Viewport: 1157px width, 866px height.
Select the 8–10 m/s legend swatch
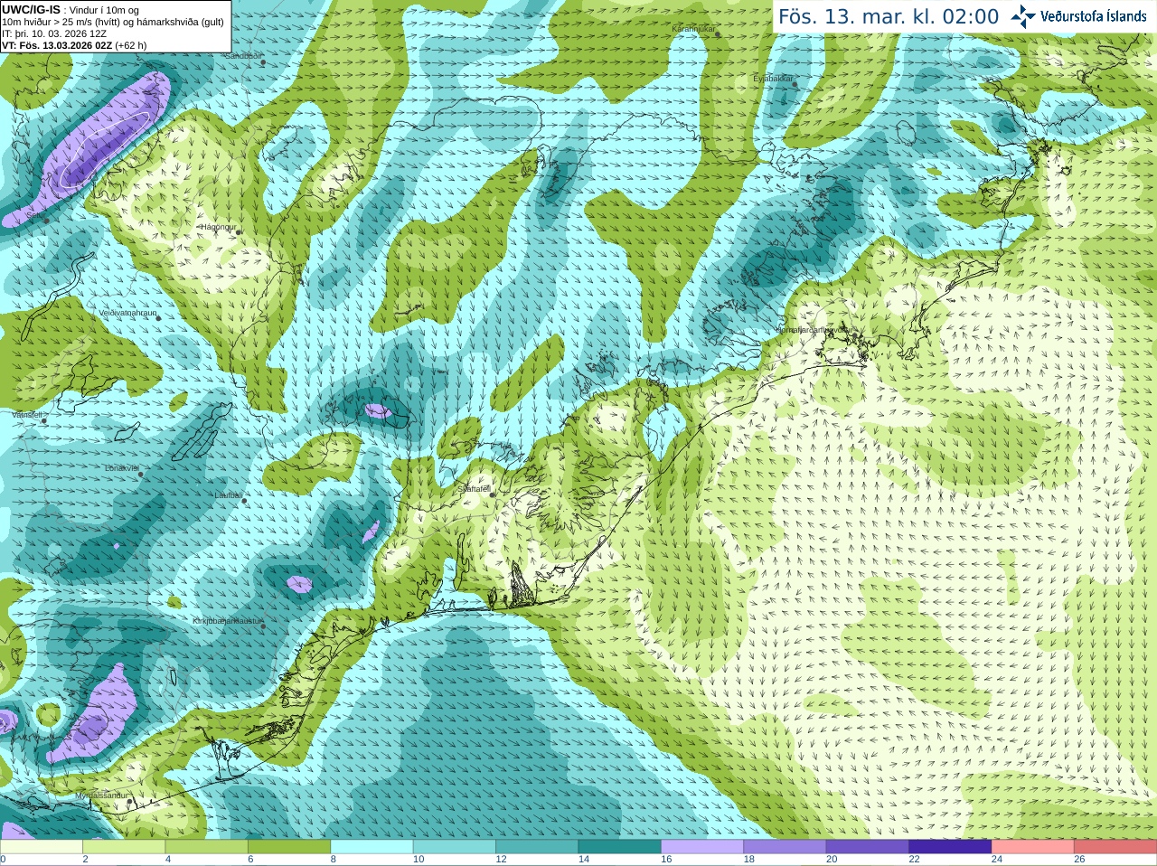coord(372,847)
